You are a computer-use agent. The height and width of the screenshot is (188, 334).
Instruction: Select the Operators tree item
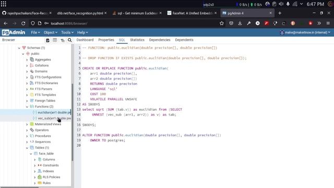42,130
